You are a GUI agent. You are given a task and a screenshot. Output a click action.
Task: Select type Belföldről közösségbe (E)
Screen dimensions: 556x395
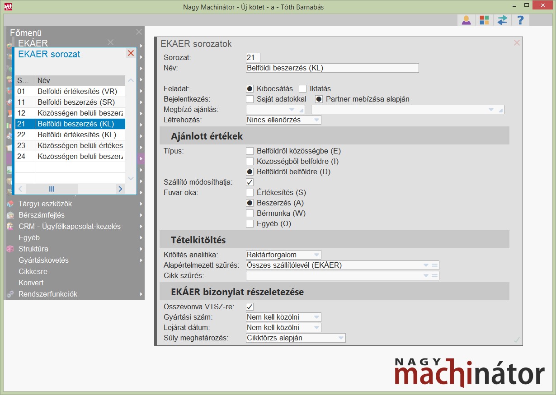coord(250,151)
